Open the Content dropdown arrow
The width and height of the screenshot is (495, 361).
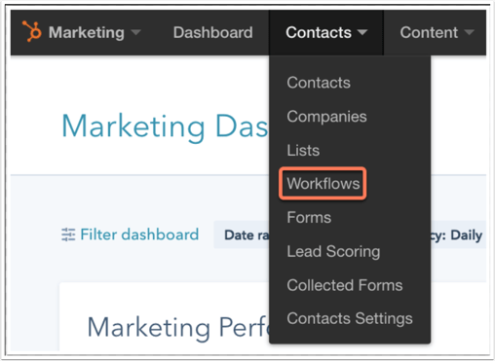coord(469,32)
